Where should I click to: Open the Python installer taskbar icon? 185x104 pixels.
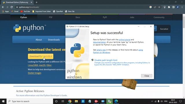(110, 101)
